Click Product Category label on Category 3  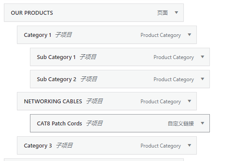161,146
